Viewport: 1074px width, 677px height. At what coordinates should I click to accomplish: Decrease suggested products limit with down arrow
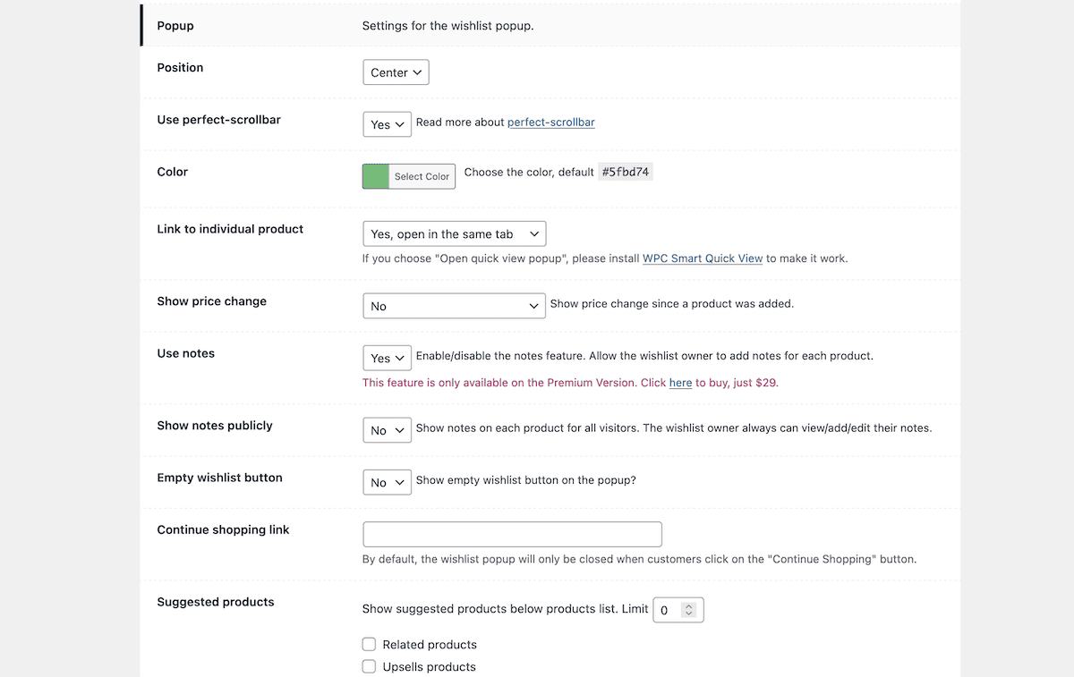pos(688,614)
